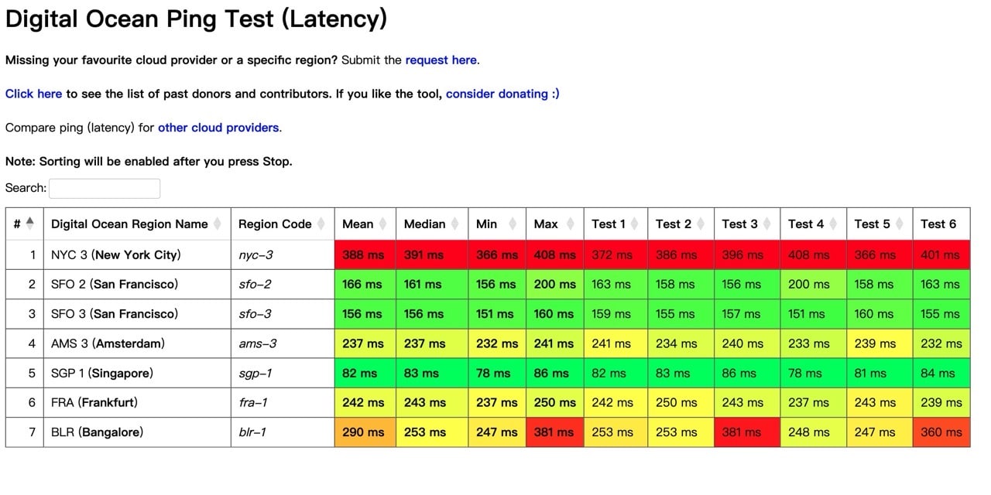Open the 'Click here' donors link
Image resolution: width=991 pixels, height=495 pixels.
pyautogui.click(x=33, y=94)
